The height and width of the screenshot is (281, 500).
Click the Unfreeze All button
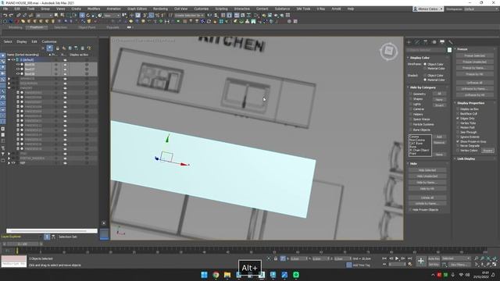click(474, 83)
